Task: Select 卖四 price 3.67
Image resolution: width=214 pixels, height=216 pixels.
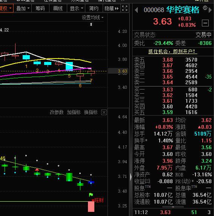Action: pos(168,65)
